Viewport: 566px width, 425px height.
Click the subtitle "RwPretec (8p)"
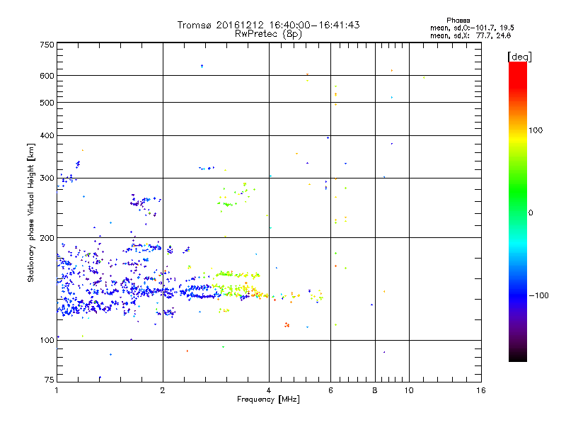(x=268, y=34)
